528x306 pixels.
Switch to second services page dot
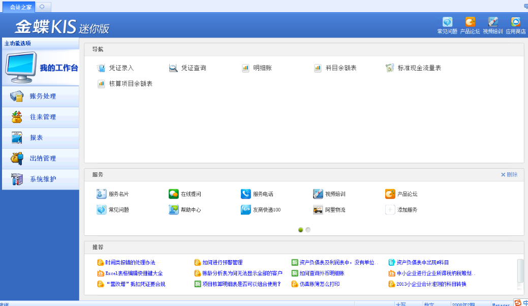pos(308,230)
